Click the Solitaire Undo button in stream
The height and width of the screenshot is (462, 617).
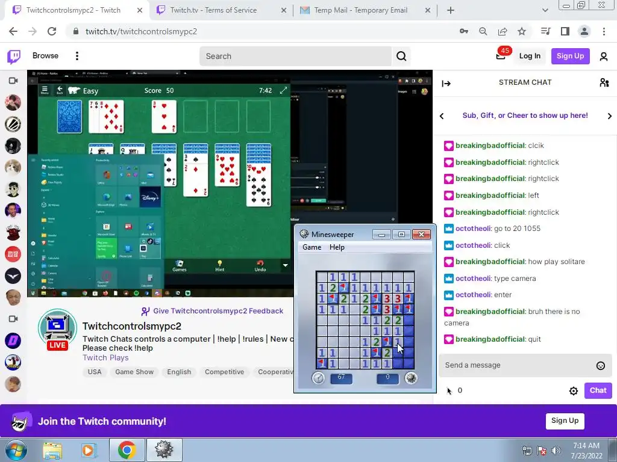260,266
